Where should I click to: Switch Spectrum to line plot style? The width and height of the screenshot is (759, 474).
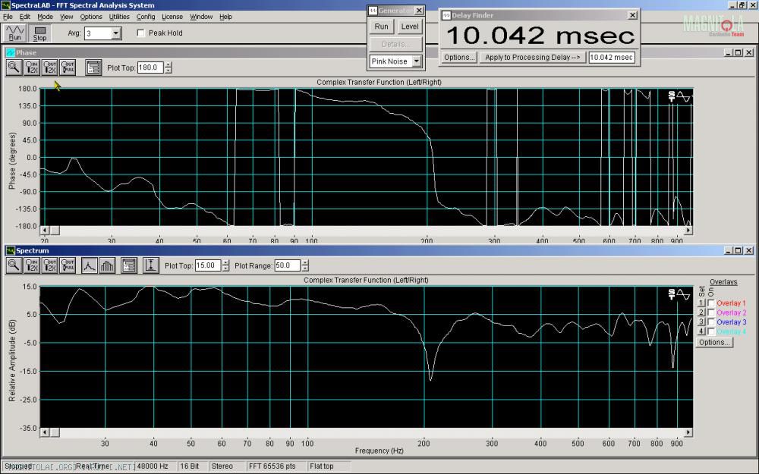tap(89, 265)
